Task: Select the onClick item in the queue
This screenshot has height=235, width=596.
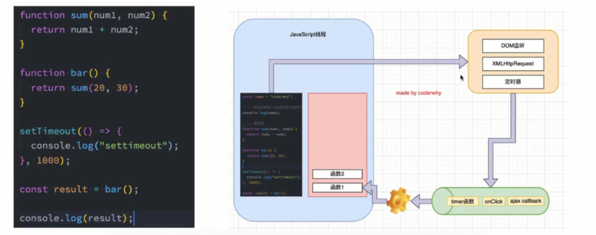Action: (494, 201)
